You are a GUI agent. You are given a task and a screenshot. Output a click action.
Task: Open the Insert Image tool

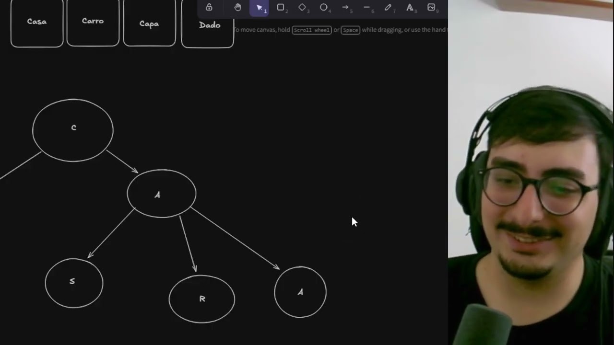[x=431, y=7]
